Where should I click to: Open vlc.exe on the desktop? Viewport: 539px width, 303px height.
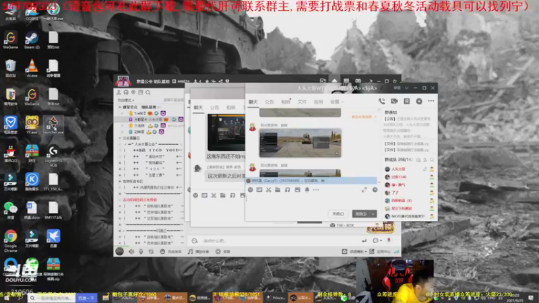(32, 69)
